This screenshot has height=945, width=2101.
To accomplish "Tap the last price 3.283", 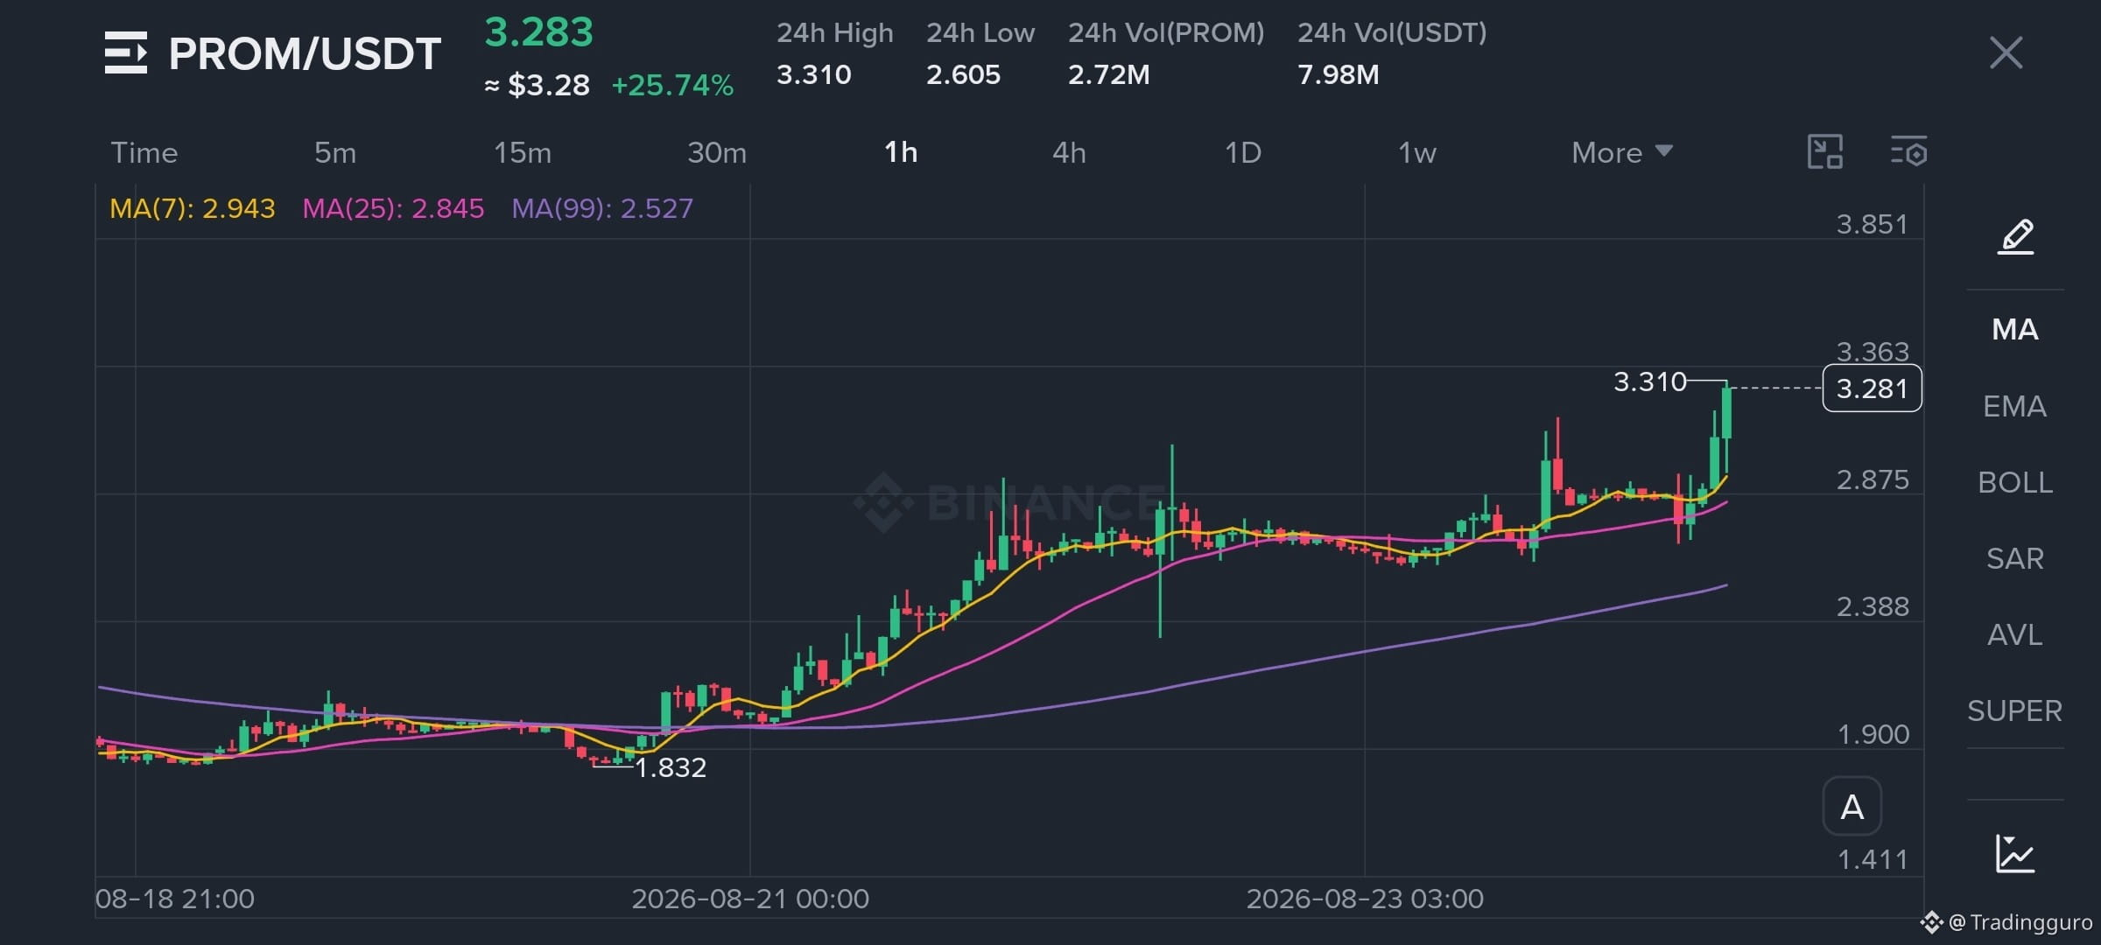I will coord(539,32).
